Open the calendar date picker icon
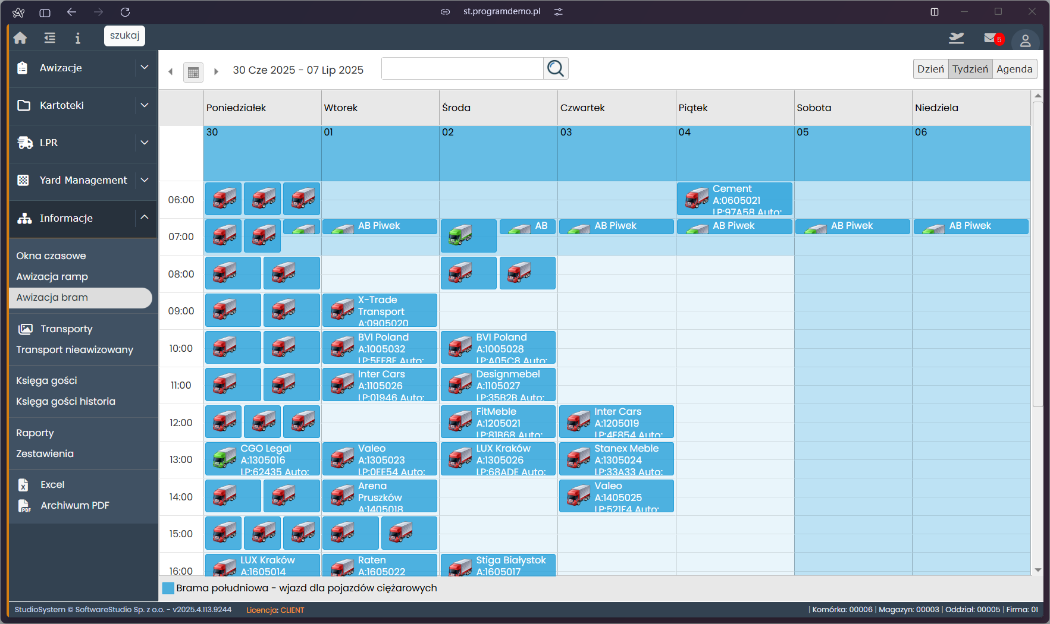Screen dimensions: 1050x624 click(x=193, y=72)
